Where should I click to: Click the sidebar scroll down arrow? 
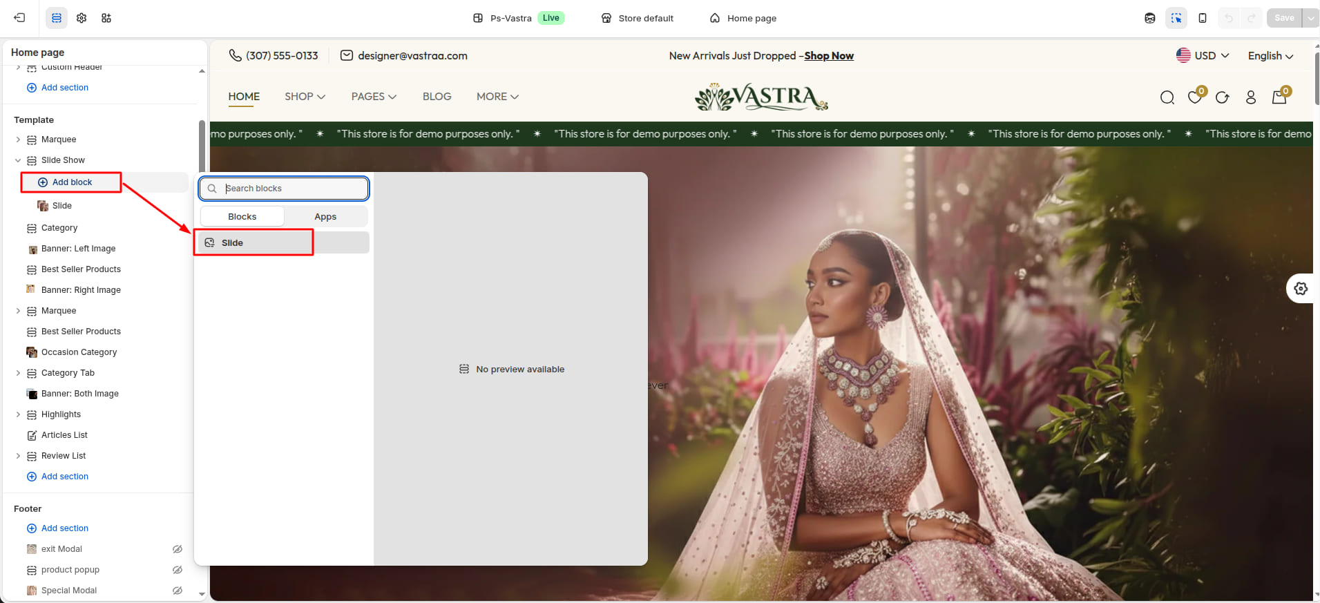[202, 594]
